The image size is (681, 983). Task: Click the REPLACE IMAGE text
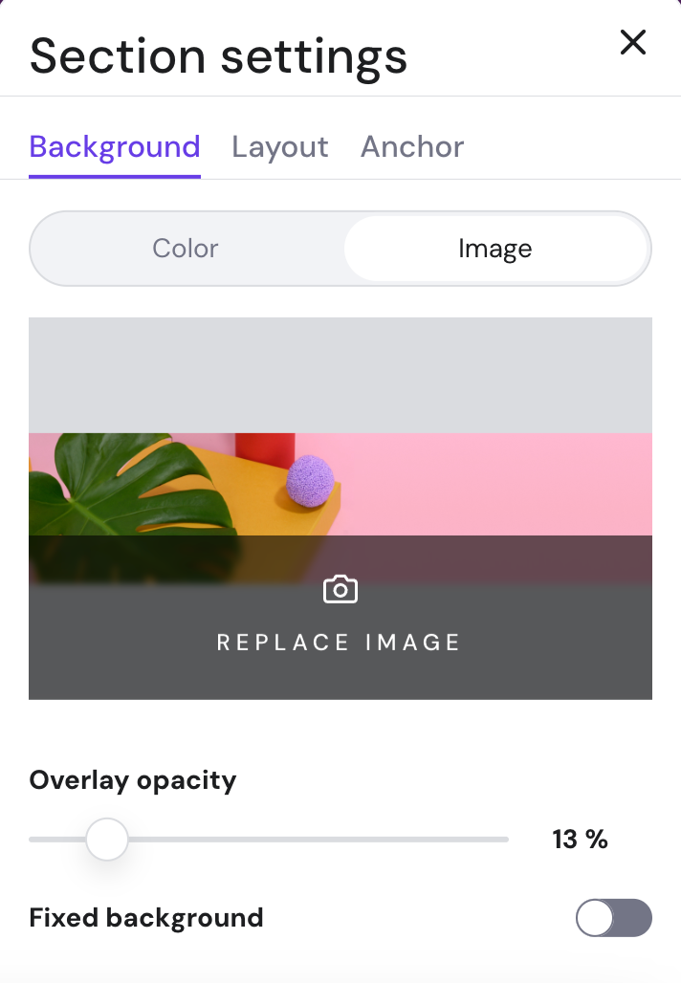(340, 643)
